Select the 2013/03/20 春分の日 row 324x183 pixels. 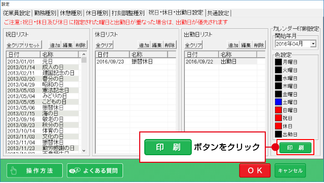tap(43, 79)
